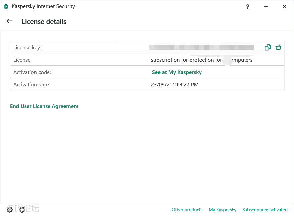Click the Activation code row label
The height and width of the screenshot is (216, 294).
tap(32, 72)
